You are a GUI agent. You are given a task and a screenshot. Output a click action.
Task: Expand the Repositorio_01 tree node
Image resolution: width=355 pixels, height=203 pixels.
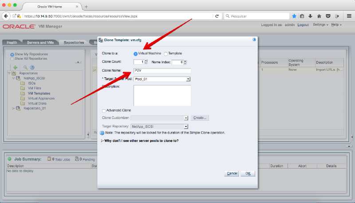point(13,108)
